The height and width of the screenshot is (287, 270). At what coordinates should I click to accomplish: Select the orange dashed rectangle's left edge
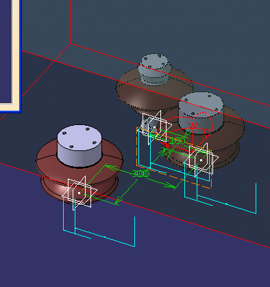point(137,147)
